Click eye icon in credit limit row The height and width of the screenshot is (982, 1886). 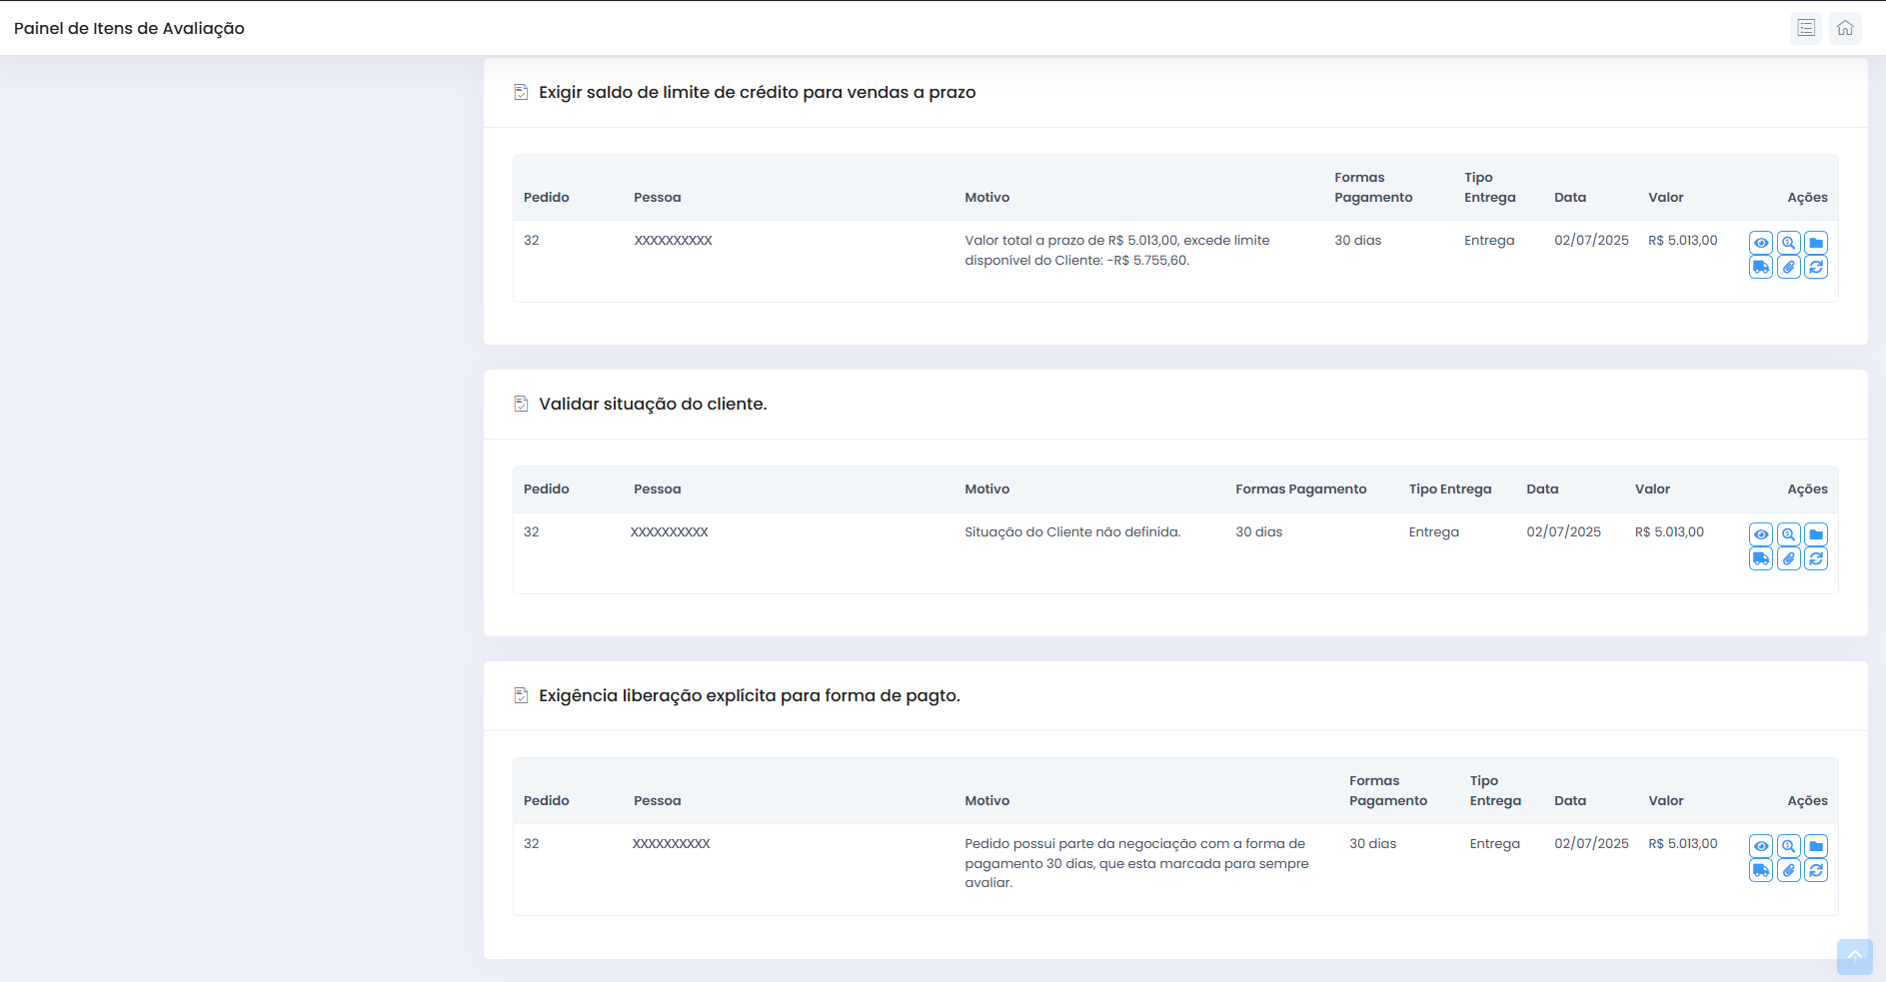(x=1761, y=243)
